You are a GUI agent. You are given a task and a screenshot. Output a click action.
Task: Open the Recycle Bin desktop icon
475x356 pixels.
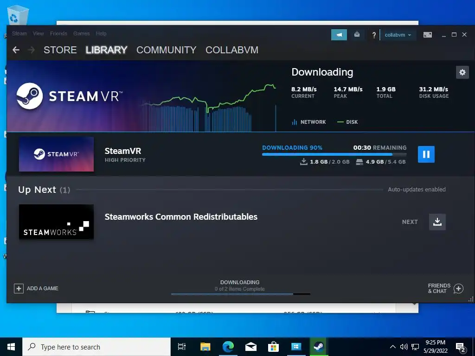click(x=18, y=15)
